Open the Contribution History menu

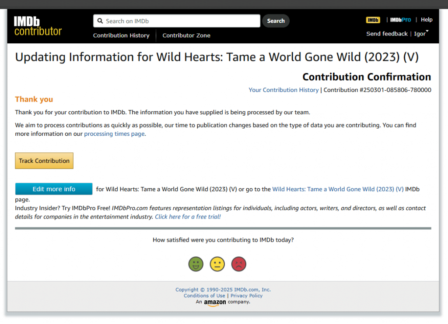[121, 35]
